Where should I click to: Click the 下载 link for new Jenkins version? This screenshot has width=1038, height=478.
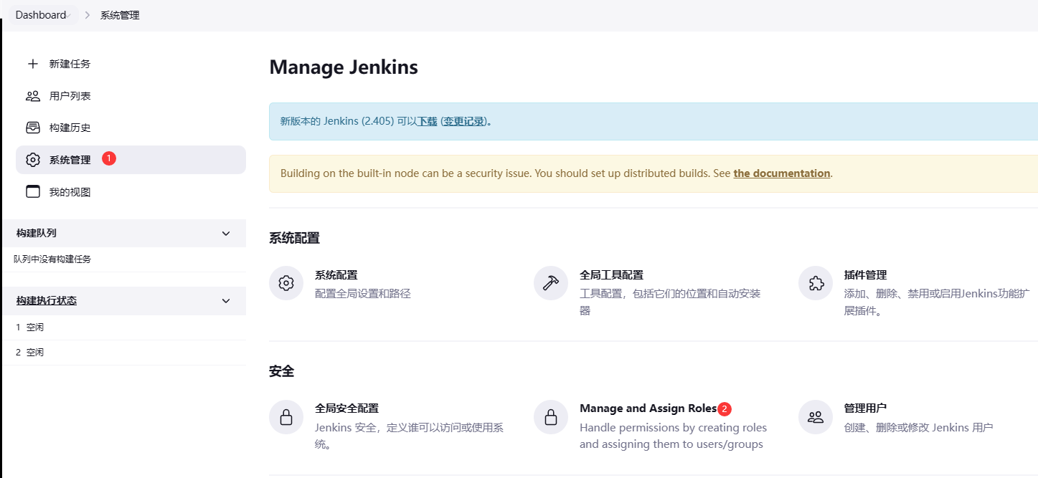pyautogui.click(x=428, y=121)
